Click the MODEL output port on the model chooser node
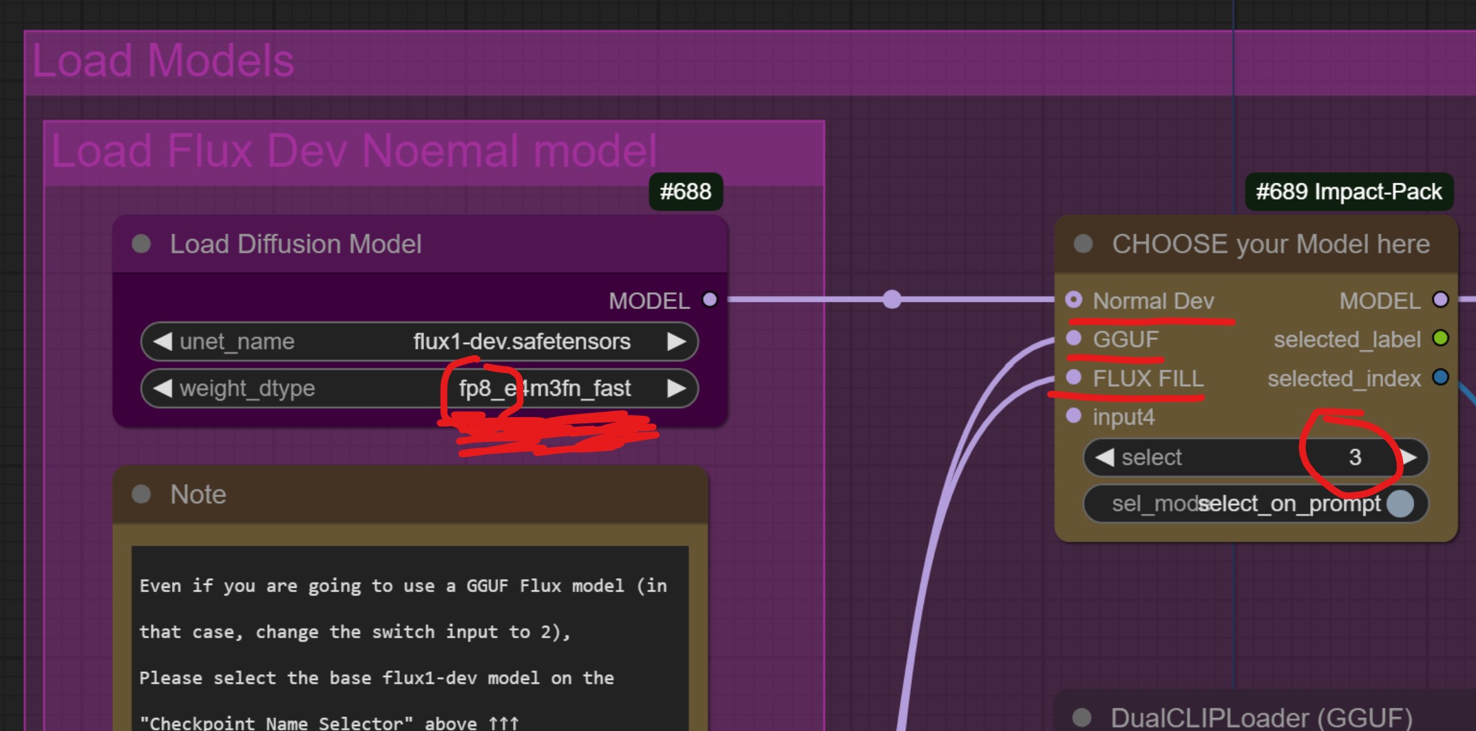This screenshot has height=731, width=1476. pos(1440,299)
